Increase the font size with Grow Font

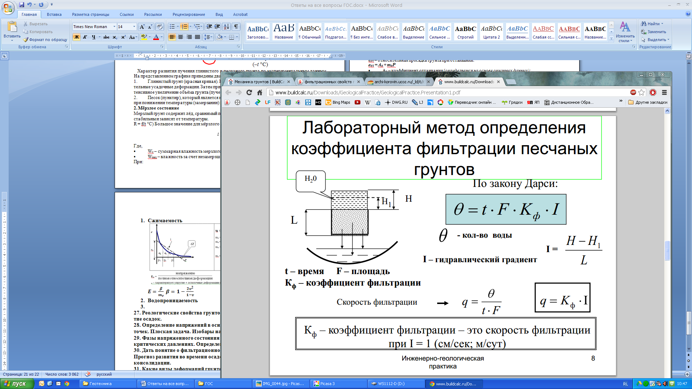[x=142, y=27]
